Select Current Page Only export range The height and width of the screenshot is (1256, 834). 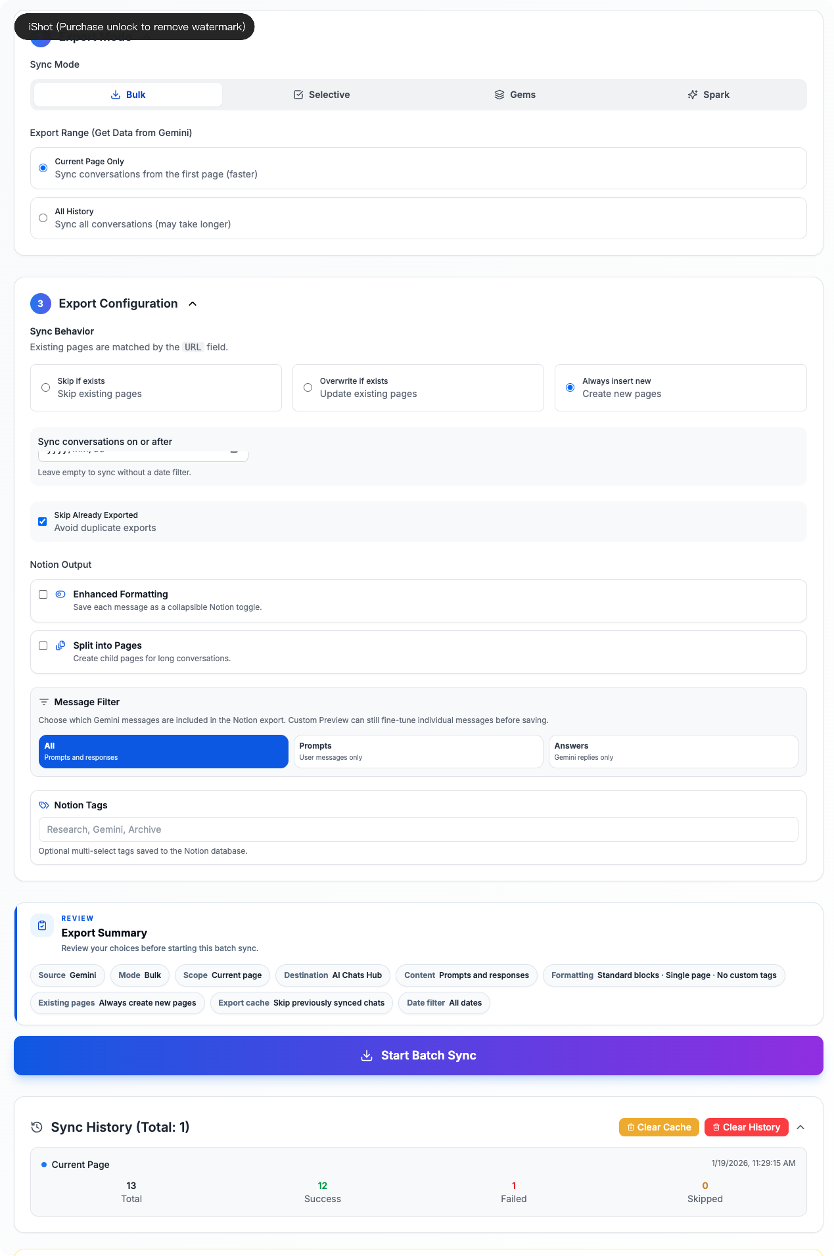(x=43, y=168)
